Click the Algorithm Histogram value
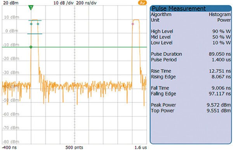 tap(220, 14)
